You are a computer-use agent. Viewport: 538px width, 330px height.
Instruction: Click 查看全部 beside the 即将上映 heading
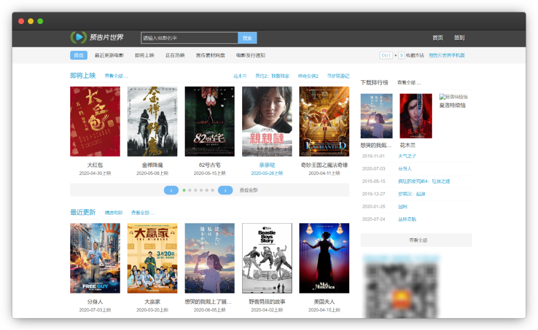tap(116, 76)
